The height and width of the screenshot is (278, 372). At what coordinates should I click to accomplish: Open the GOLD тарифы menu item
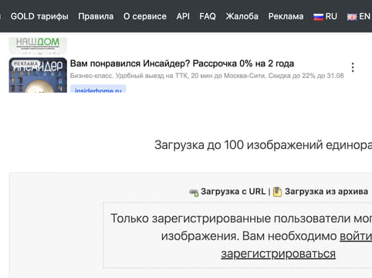(x=39, y=16)
